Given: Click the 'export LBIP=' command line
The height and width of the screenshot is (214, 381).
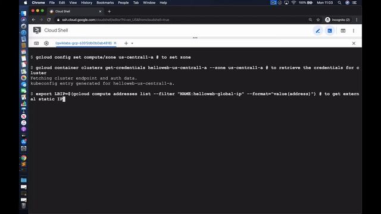Looking at the screenshot, I should (x=195, y=96).
